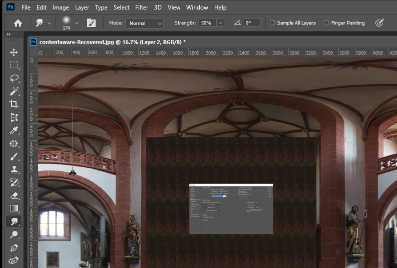Image resolution: width=397 pixels, height=268 pixels.
Task: Toggle the brush settings panel icon
Action: click(91, 23)
